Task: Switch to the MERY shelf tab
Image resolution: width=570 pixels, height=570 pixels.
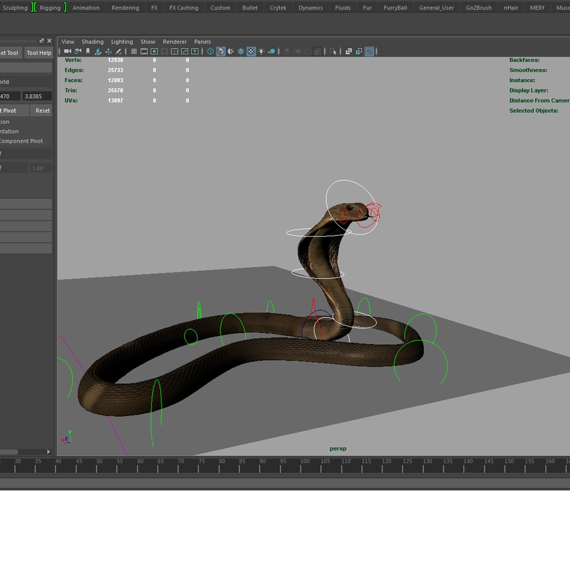Action: pyautogui.click(x=537, y=7)
